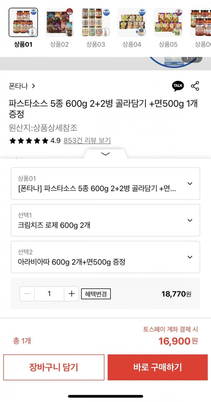Image resolution: width=211 pixels, height=402 pixels.
Task: Open 853건 리뷰 보기 link
Action: [x=87, y=140]
